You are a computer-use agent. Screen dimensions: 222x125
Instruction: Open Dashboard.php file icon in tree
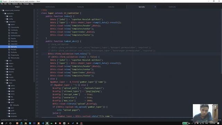click(x=9, y=36)
